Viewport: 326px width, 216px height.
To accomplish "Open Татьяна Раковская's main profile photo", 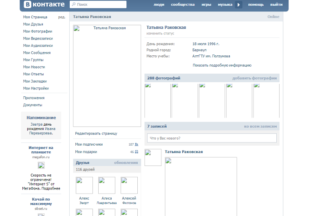I will click(107, 76).
